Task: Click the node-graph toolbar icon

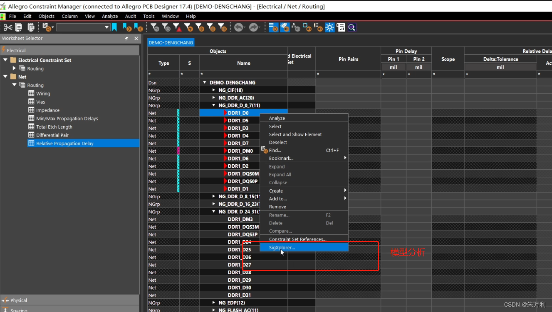Action: [296, 27]
